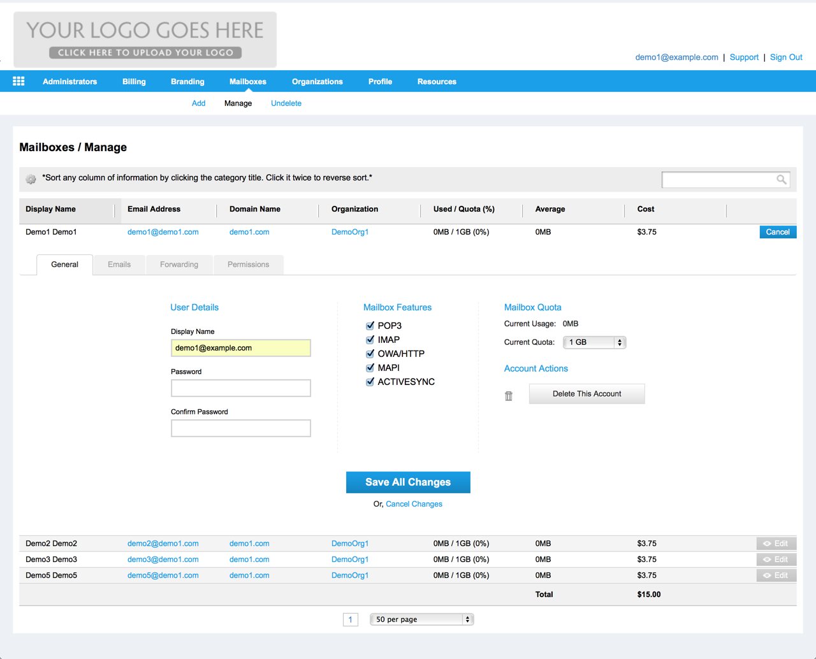This screenshot has height=659, width=816.
Task: Uncheck the POP3 checkbox
Action: coord(370,326)
